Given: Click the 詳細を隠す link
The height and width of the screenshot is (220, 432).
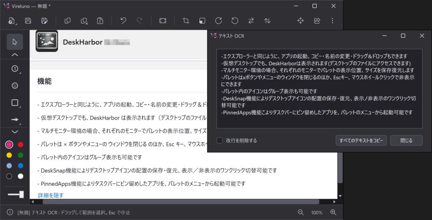Looking at the screenshot, I should point(51,195).
